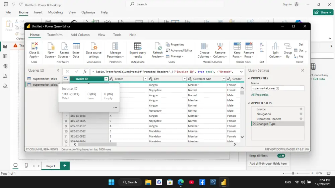
Task: Open DAX query view in sidebar
Action: point(5,76)
